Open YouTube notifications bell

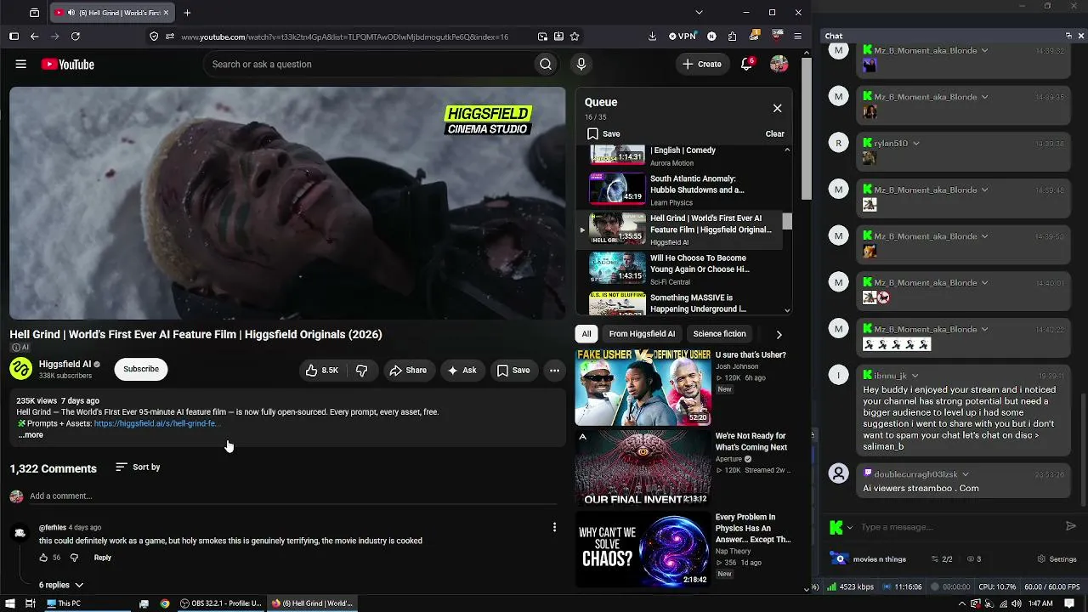pyautogui.click(x=746, y=65)
